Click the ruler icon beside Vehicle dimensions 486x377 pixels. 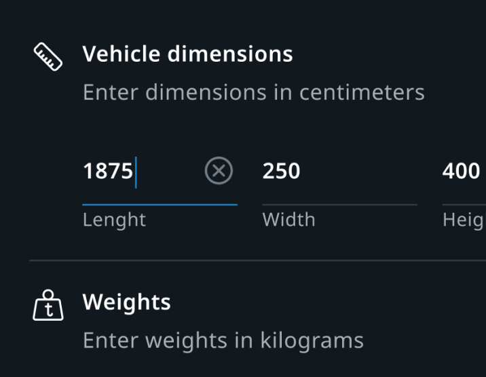point(48,58)
